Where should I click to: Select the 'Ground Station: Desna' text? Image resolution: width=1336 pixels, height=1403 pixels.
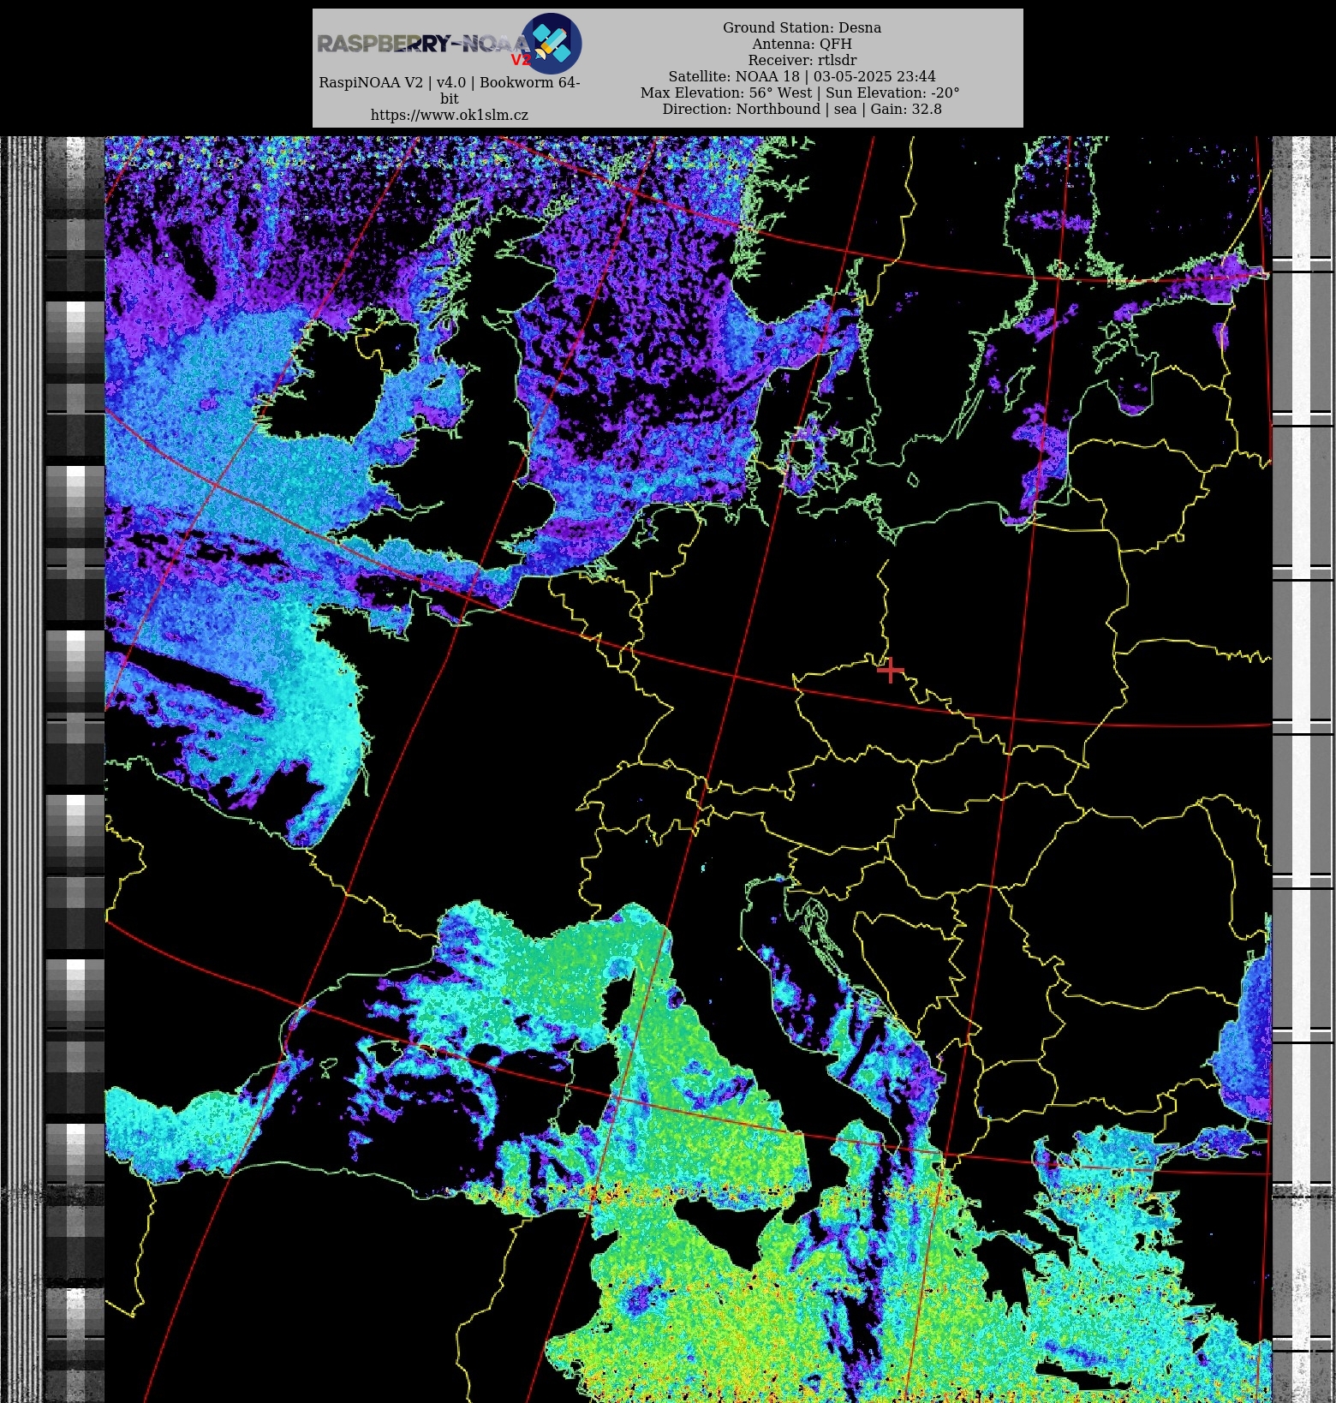click(x=802, y=27)
